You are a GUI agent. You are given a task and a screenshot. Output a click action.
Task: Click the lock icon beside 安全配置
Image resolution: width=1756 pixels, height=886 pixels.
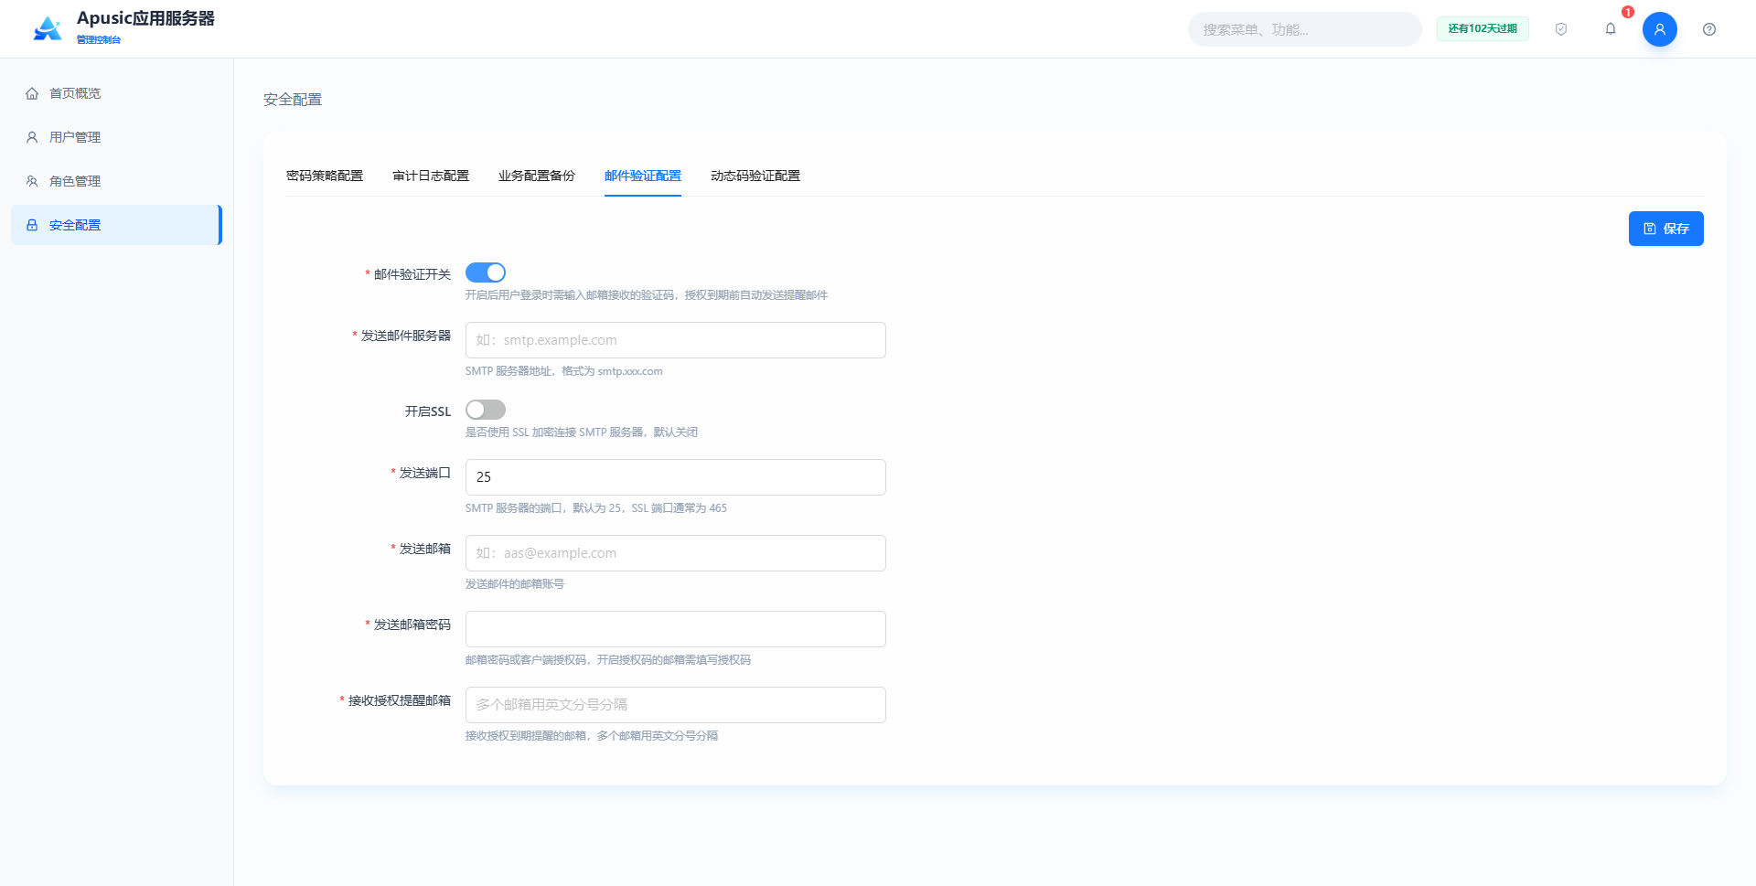click(32, 225)
